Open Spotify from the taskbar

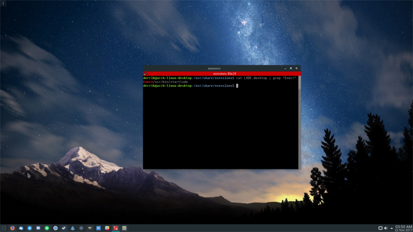[47, 228]
